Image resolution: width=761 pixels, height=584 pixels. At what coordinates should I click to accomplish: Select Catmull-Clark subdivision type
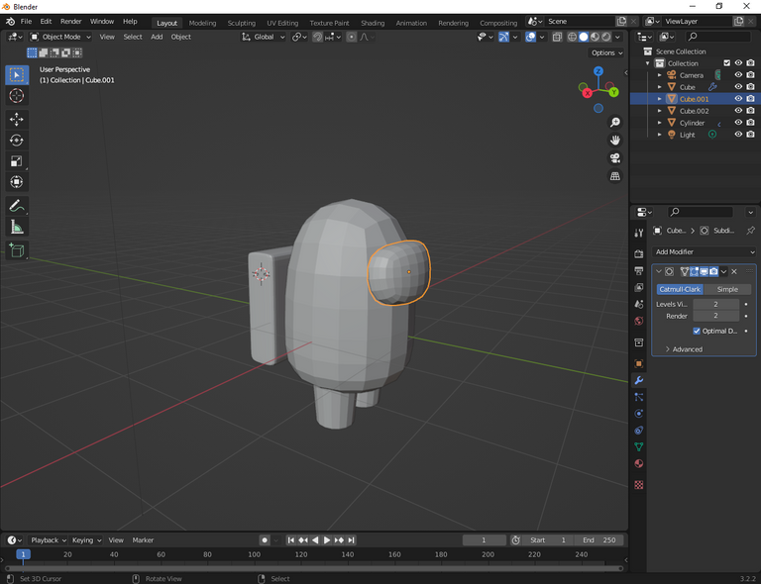(680, 289)
